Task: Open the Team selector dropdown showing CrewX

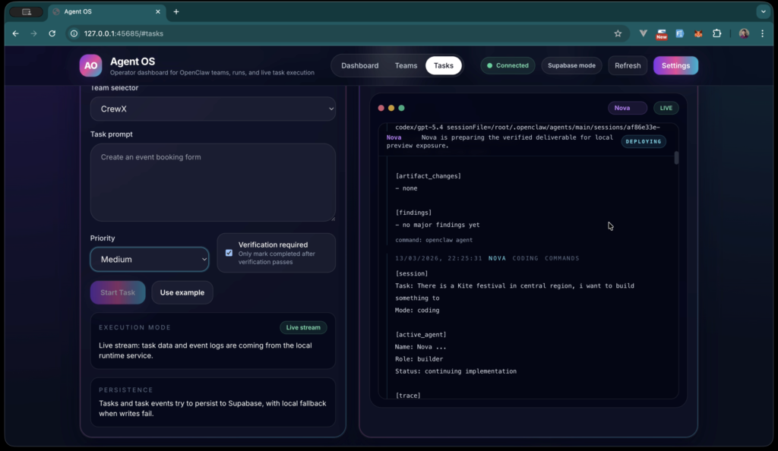Action: click(x=213, y=109)
